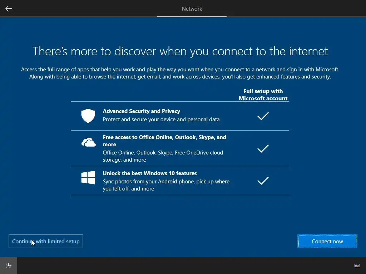Click the Connect now button
The image size is (366, 274).
[327, 241]
